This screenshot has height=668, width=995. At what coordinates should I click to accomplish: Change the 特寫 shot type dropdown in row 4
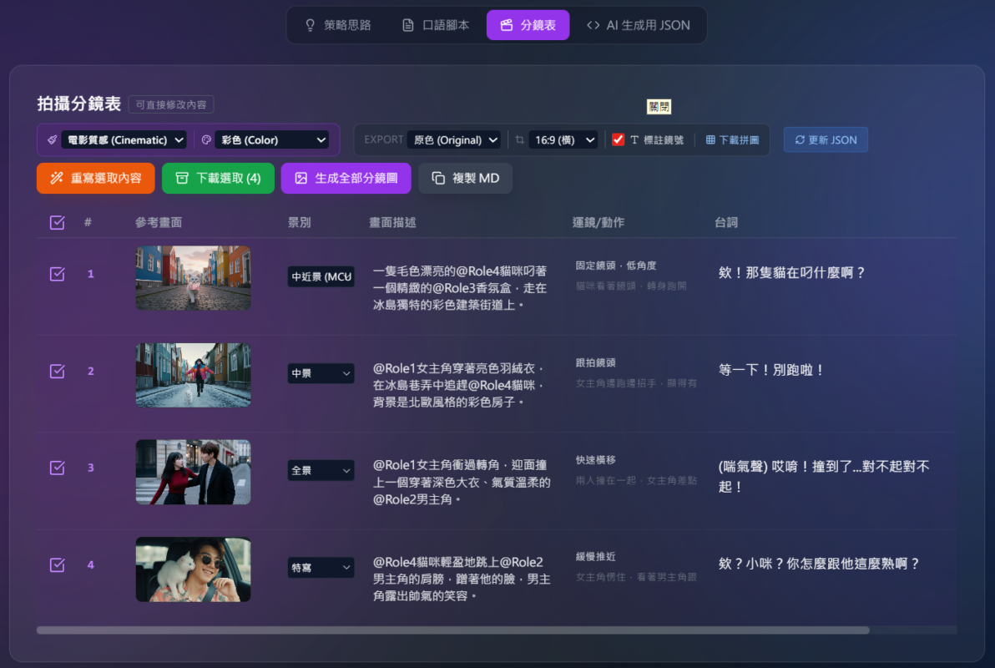(321, 568)
